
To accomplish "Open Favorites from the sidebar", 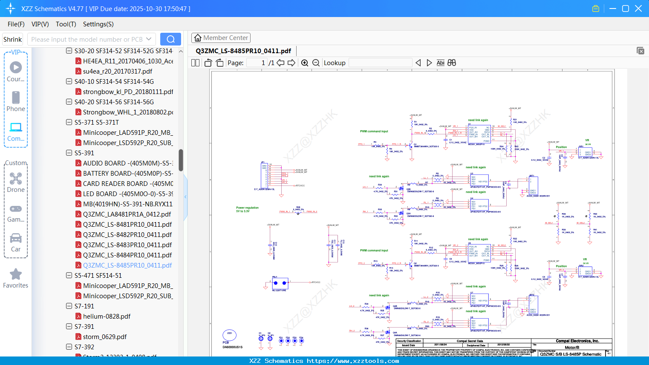I will 16,278.
